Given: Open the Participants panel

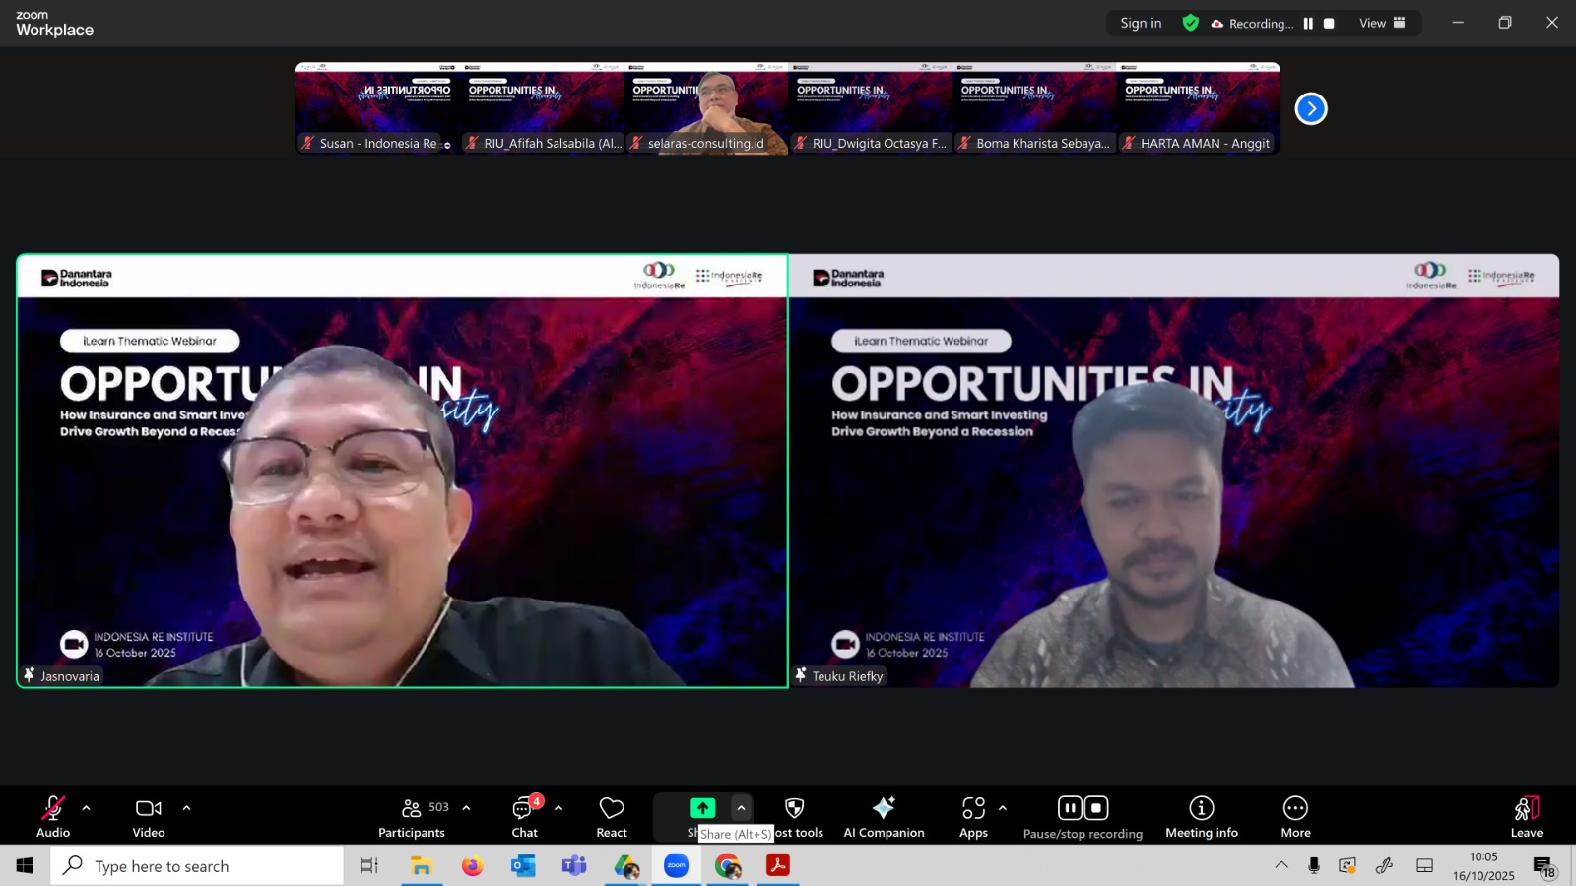Looking at the screenshot, I should coord(412,816).
